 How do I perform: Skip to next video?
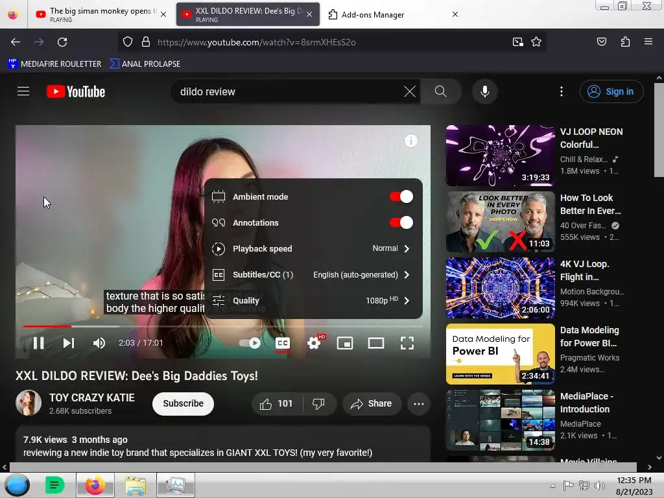[69, 343]
